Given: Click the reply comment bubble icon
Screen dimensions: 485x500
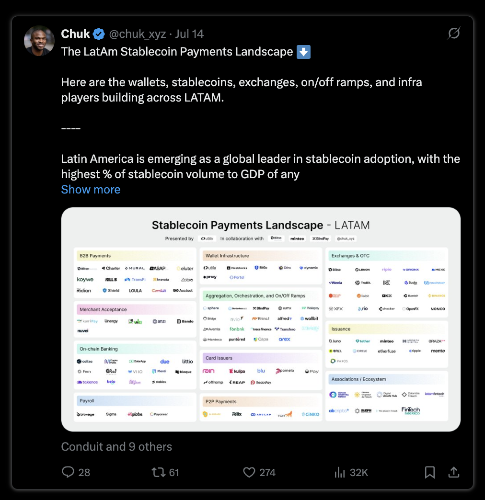Looking at the screenshot, I should point(68,472).
